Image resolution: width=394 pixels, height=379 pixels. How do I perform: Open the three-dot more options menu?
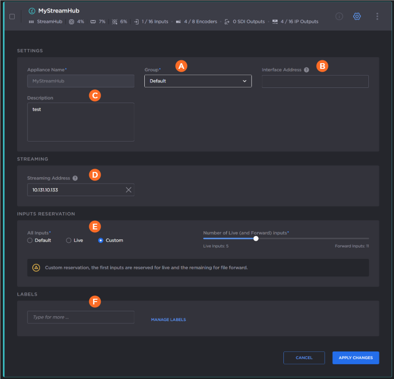[377, 16]
